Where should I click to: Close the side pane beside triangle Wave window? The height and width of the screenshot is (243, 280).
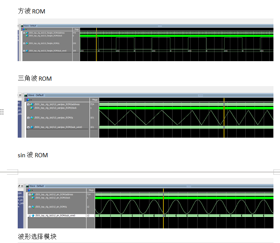click(x=20, y=95)
